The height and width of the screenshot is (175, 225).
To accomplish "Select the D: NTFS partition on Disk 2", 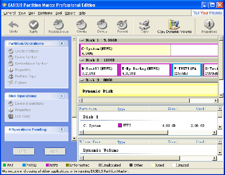I will 99,70.
